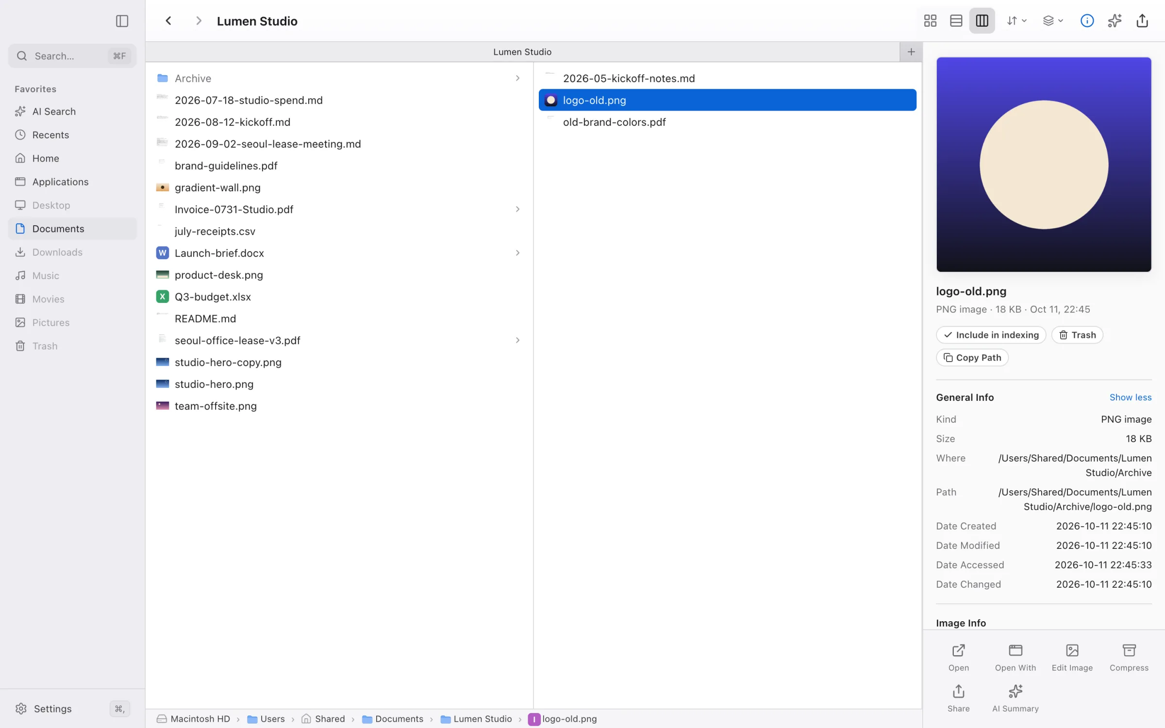Screen dimensions: 1165x728
Task: Switch to icon grid view
Action: (930, 21)
